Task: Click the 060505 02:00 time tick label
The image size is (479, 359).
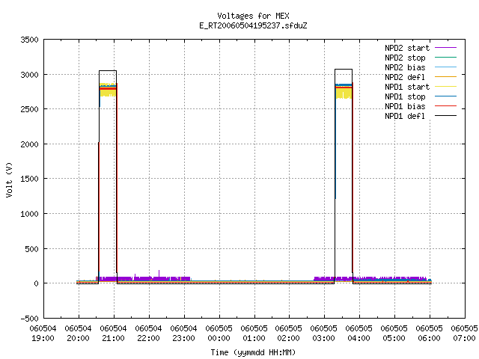Action: 289,334
